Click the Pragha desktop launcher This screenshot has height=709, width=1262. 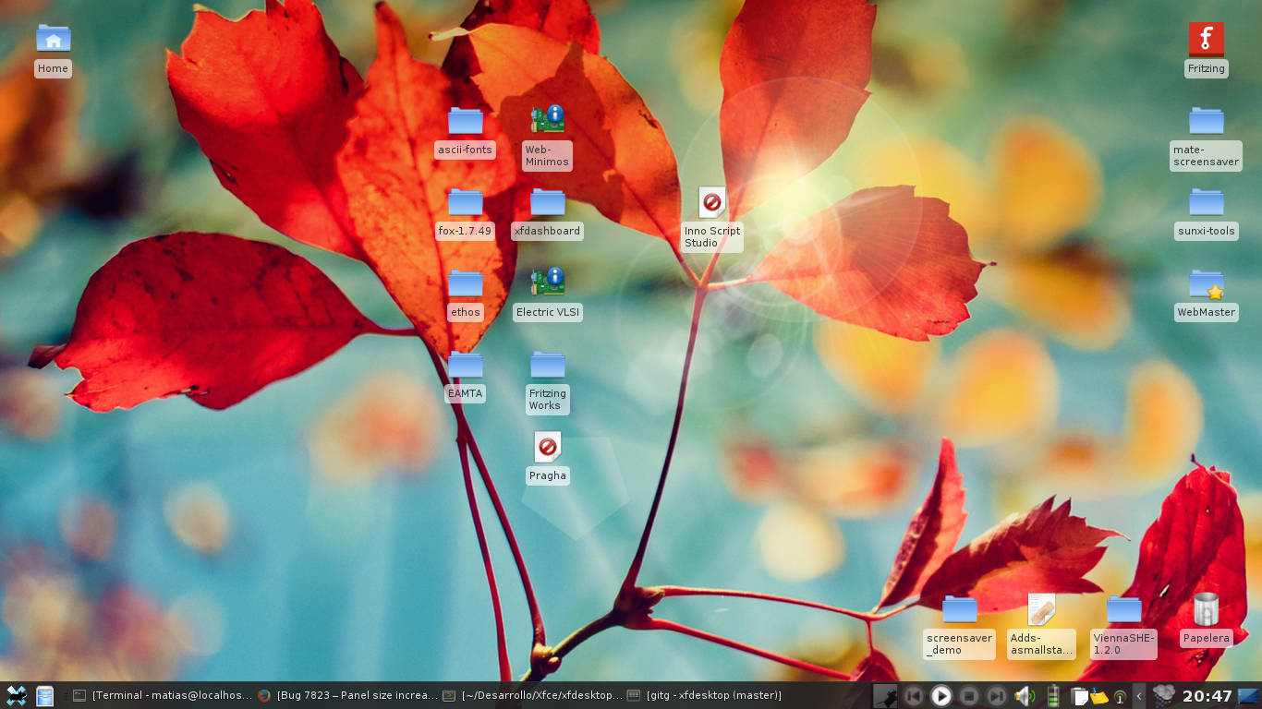click(548, 449)
